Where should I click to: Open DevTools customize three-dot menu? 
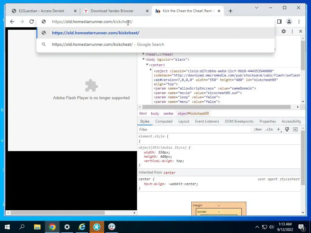click(292, 31)
